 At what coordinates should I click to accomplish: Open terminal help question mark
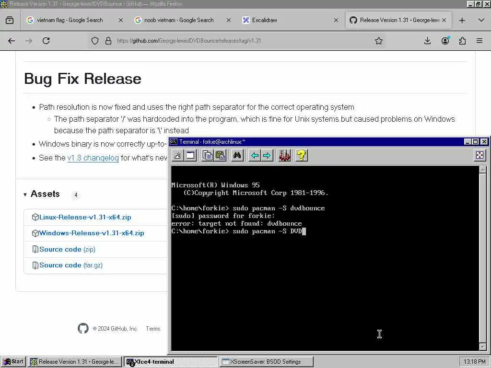(301, 155)
